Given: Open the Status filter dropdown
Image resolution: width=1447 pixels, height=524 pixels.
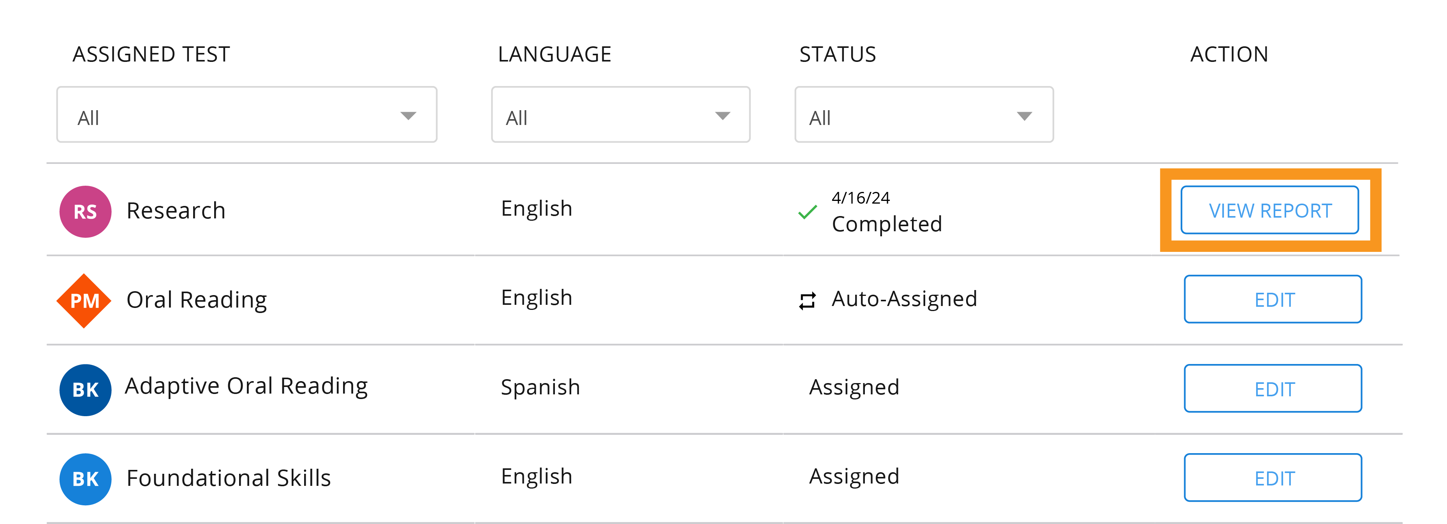Looking at the screenshot, I should pos(924,114).
